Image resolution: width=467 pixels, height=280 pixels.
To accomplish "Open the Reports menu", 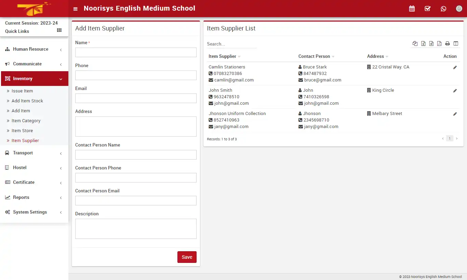I will coord(21,197).
